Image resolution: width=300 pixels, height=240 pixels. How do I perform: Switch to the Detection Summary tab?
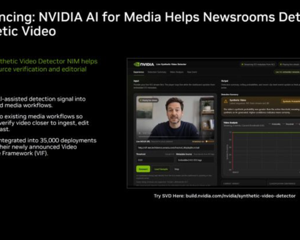(x=157, y=72)
